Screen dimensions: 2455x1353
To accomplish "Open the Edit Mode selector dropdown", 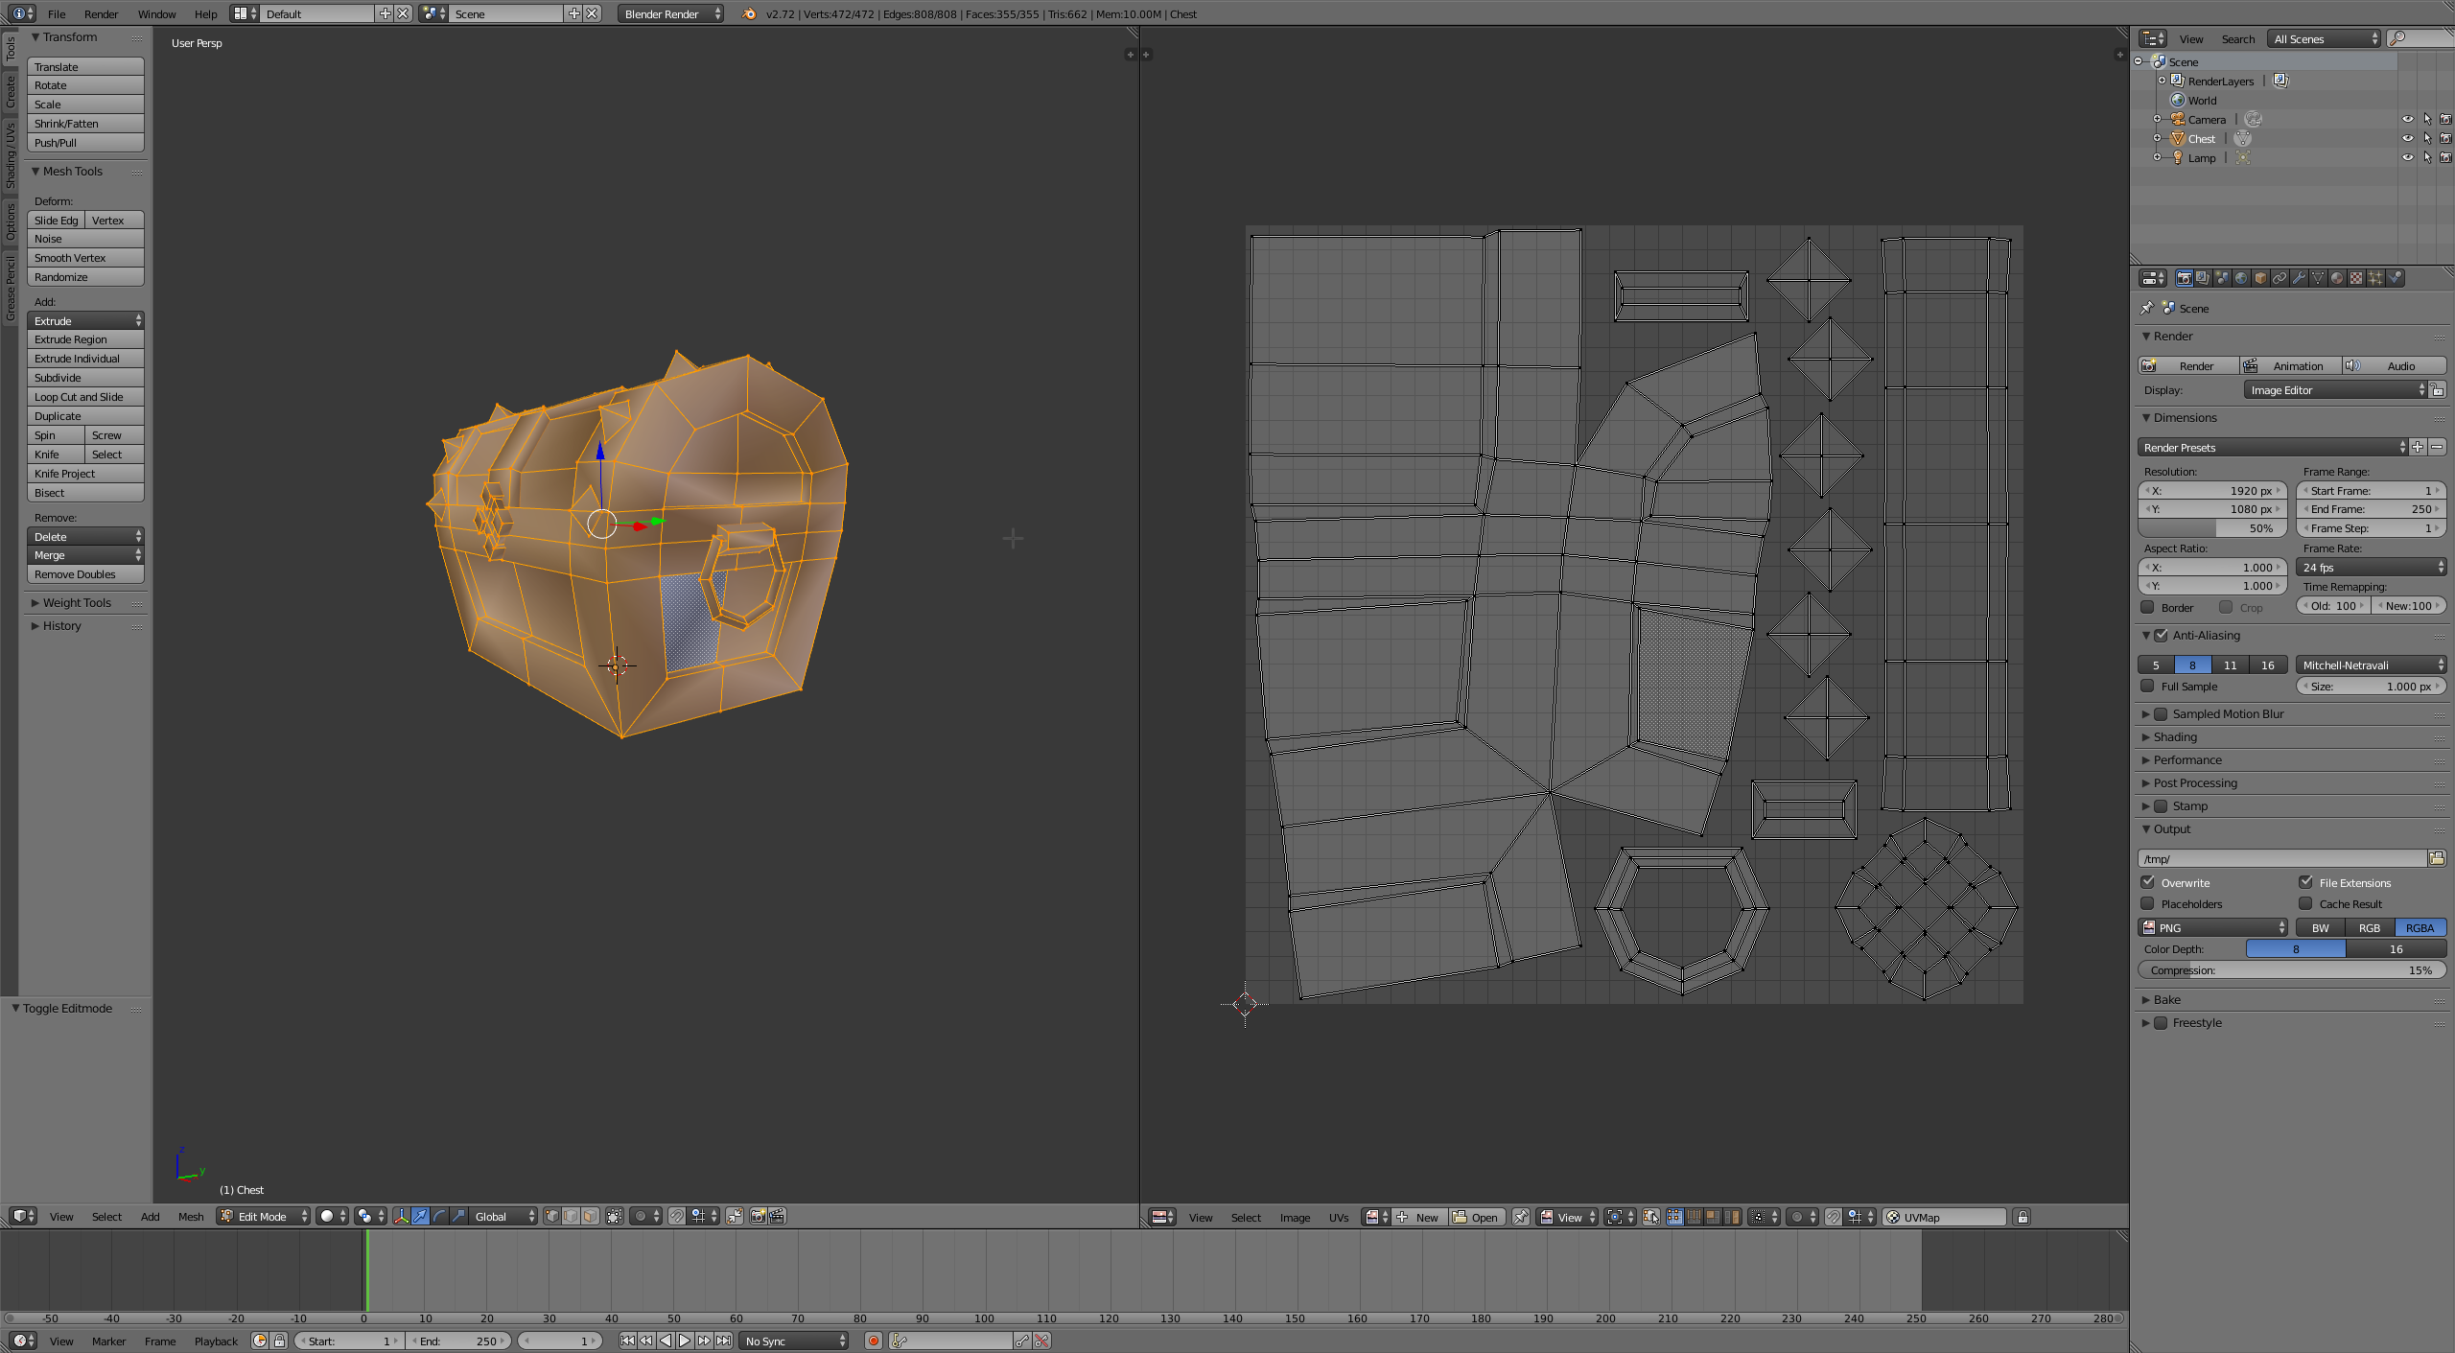I will point(264,1216).
